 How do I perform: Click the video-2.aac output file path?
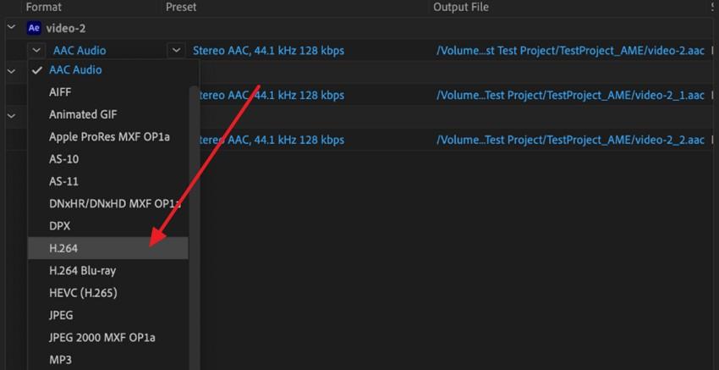pyautogui.click(x=570, y=51)
